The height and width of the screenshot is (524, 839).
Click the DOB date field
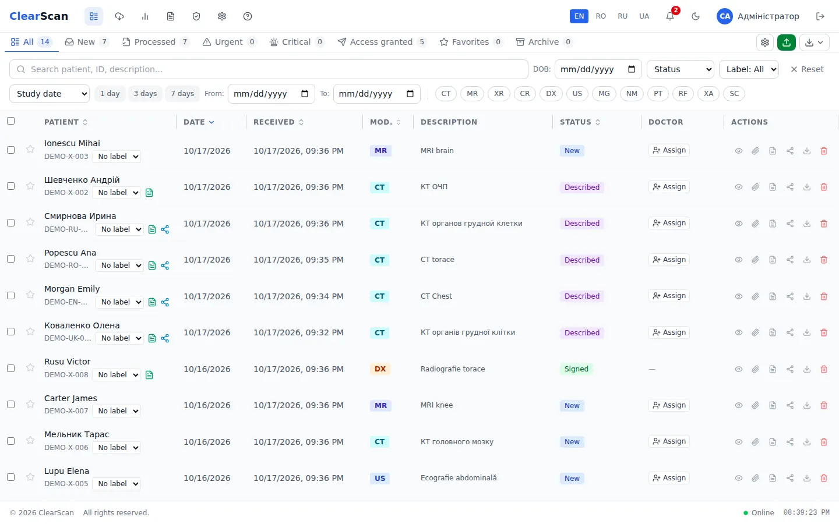(x=598, y=69)
